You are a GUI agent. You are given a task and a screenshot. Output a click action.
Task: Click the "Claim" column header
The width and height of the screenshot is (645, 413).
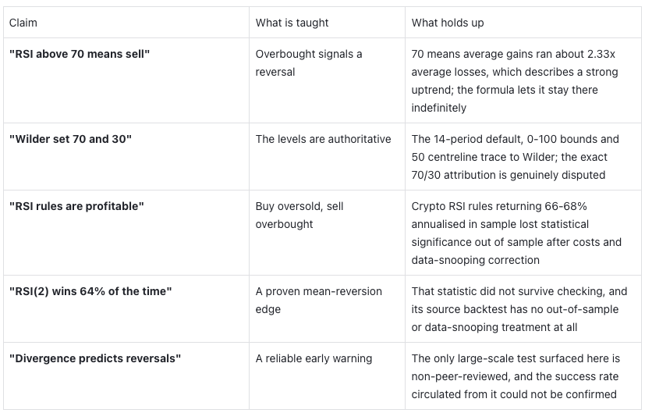(x=126, y=23)
